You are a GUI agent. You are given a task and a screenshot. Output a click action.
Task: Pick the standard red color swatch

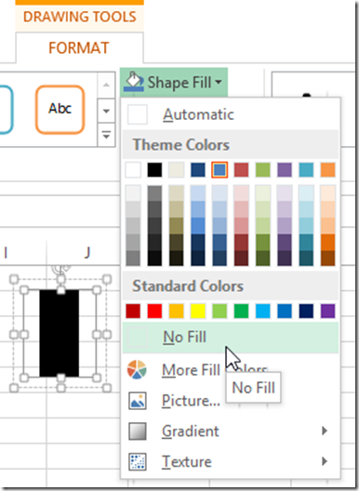point(154,311)
